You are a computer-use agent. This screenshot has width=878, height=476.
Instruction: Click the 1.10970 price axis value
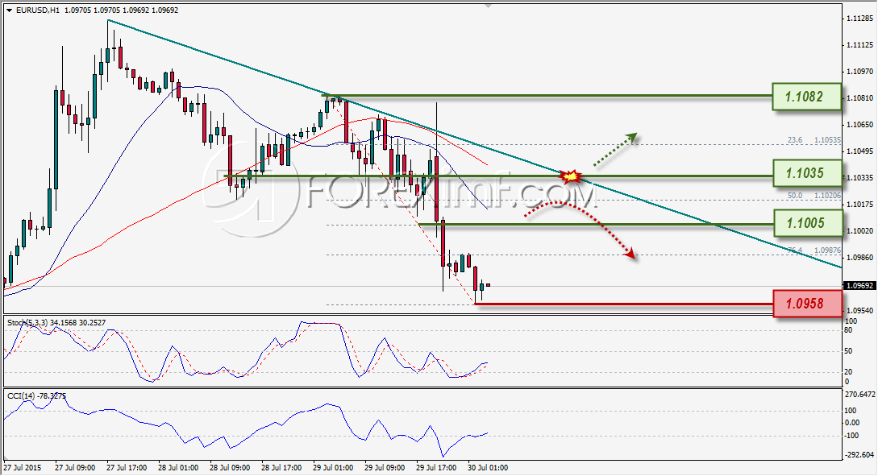tap(859, 72)
